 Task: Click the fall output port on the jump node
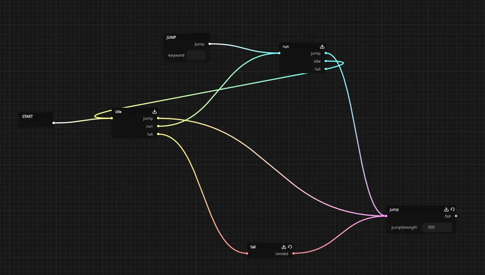point(456,216)
